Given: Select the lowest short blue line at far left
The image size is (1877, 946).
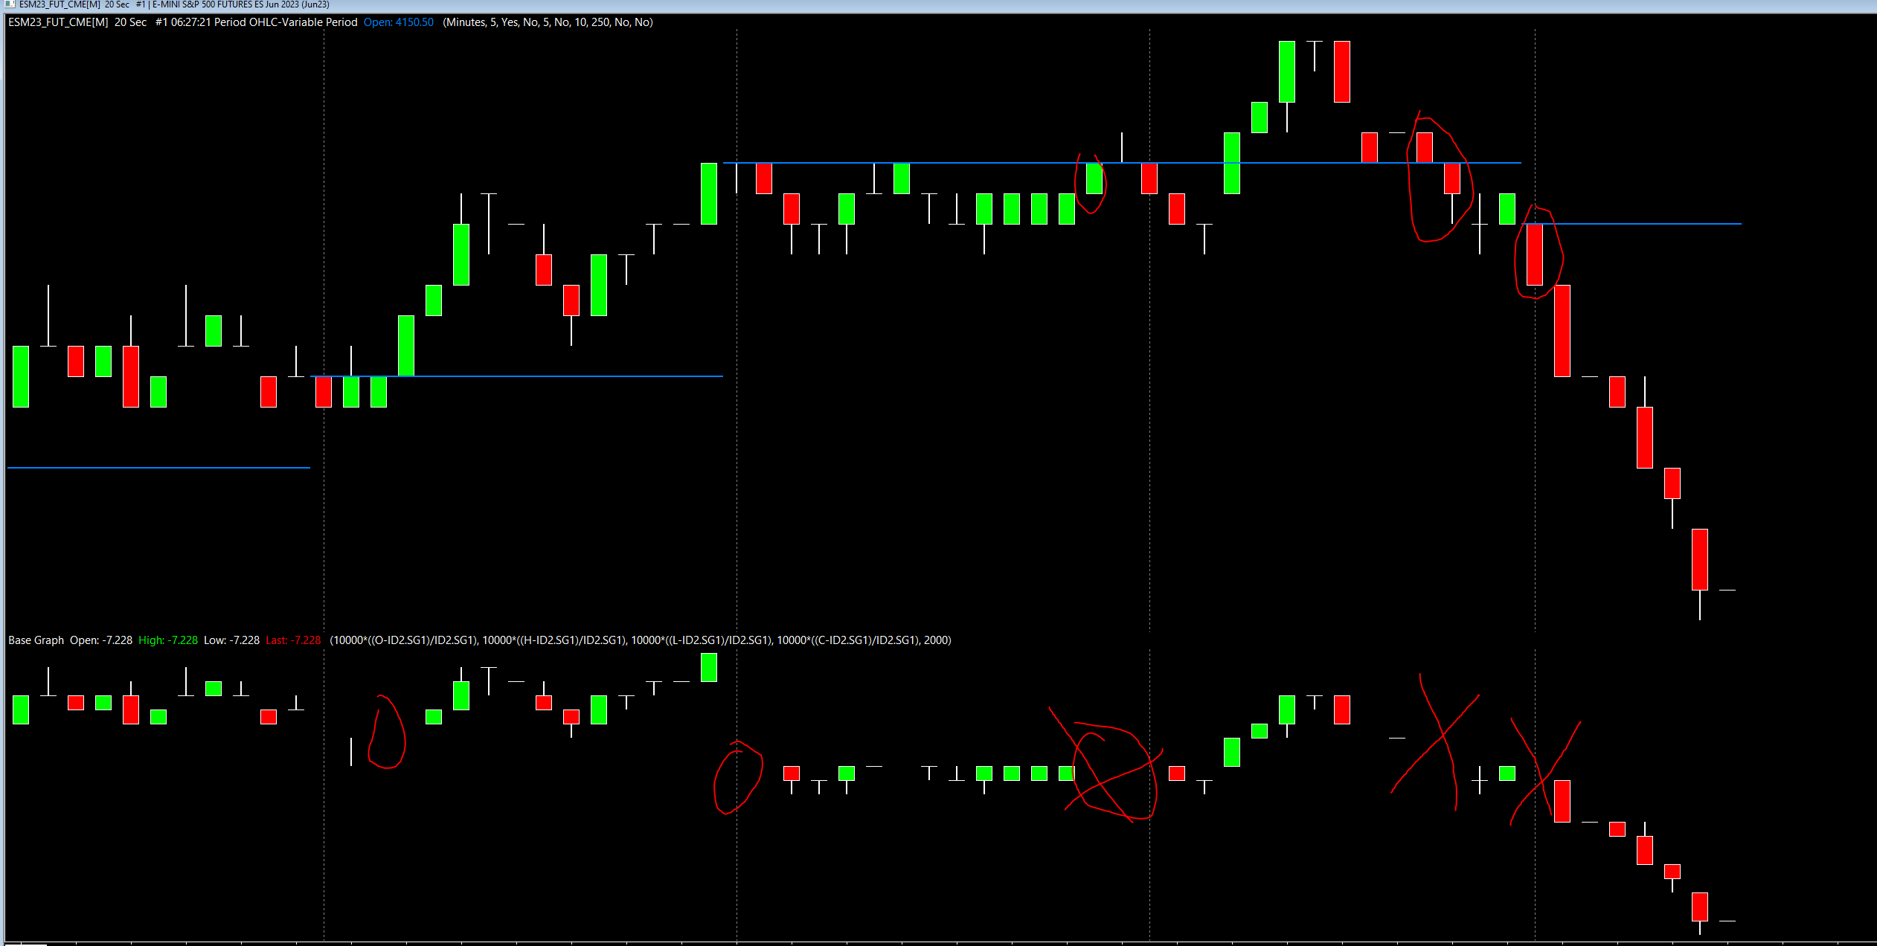Looking at the screenshot, I should [158, 468].
